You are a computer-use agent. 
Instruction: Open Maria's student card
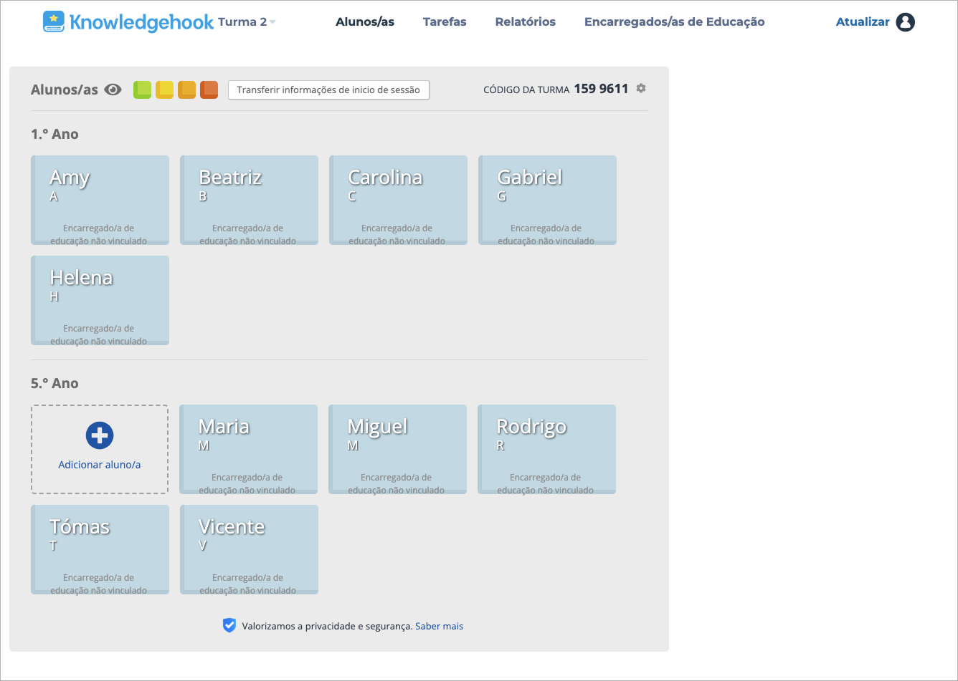click(249, 450)
